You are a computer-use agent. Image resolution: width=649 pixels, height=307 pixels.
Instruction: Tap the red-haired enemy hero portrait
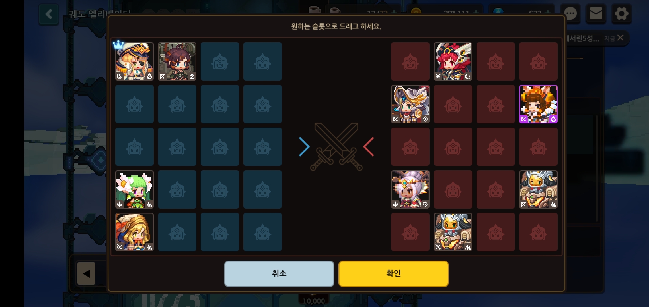coord(453,61)
